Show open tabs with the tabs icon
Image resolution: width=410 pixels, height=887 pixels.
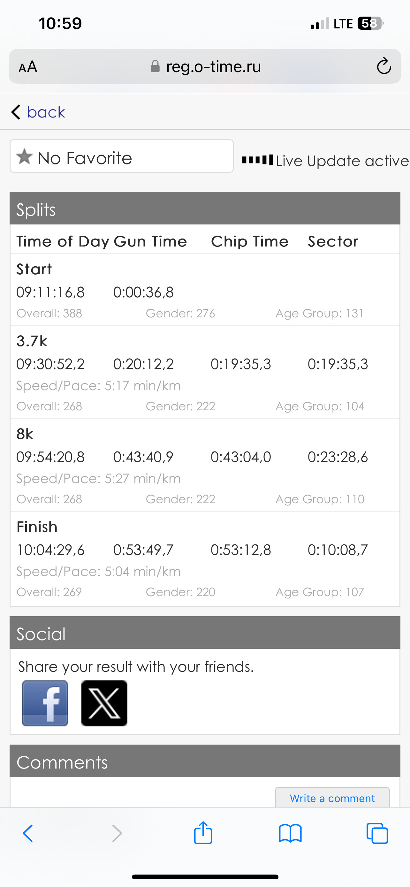point(377,833)
